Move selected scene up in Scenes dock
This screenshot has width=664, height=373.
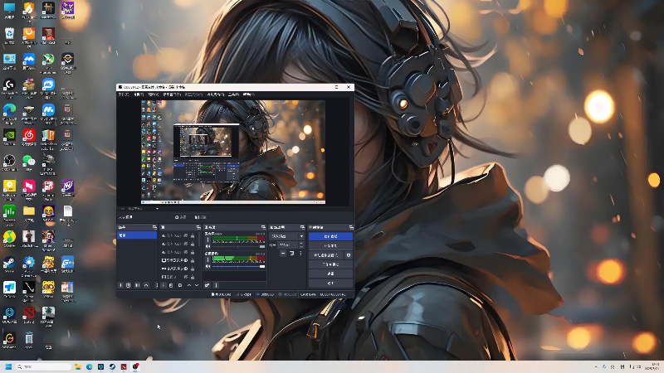[x=146, y=285]
